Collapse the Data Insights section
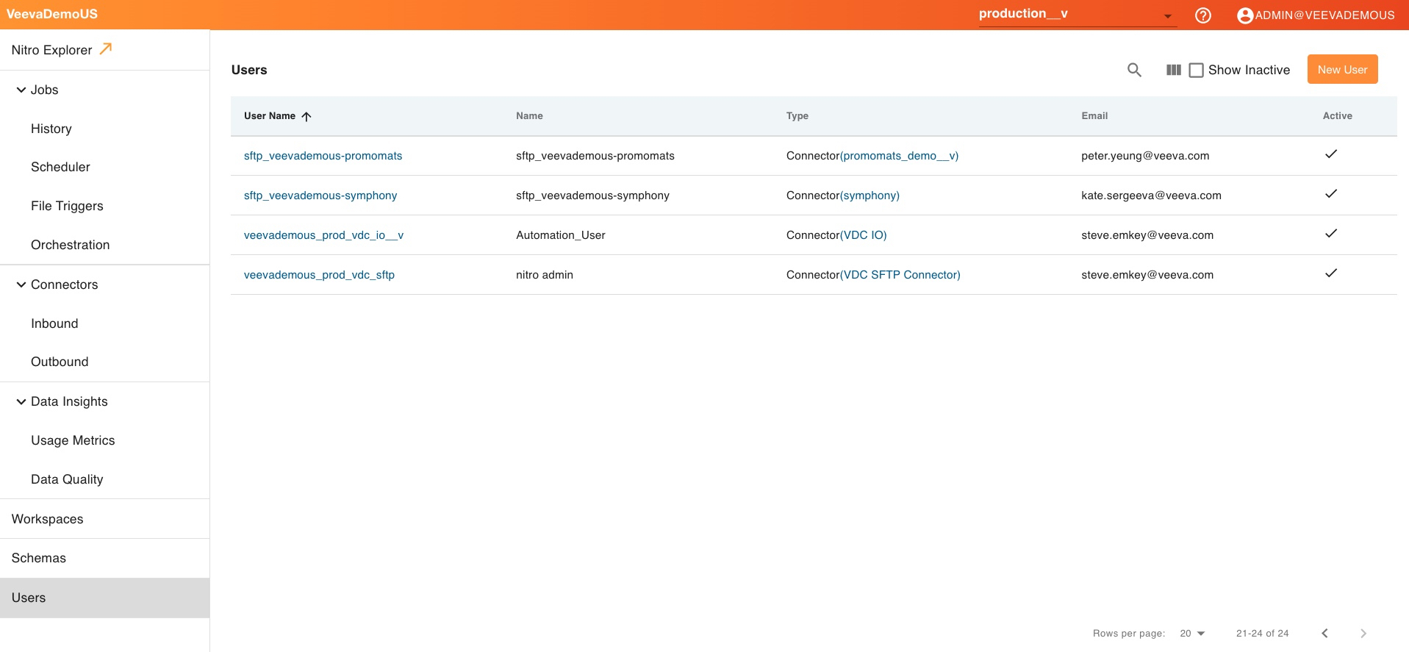This screenshot has width=1409, height=652. [21, 401]
